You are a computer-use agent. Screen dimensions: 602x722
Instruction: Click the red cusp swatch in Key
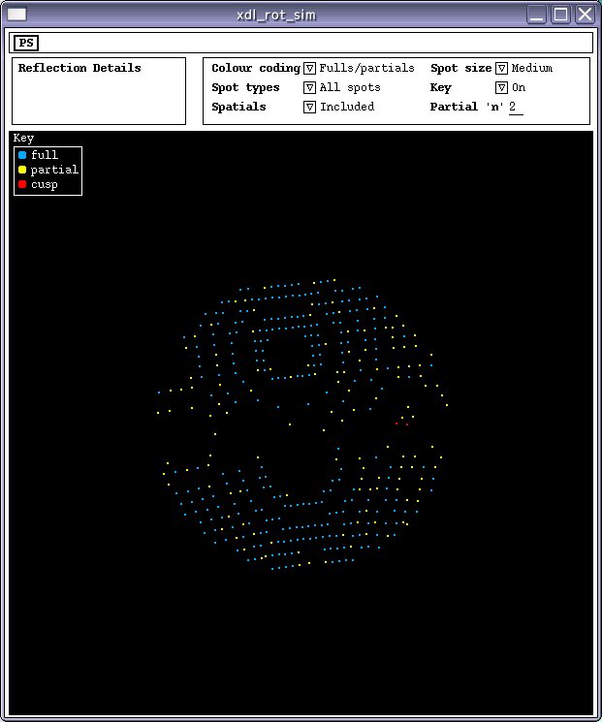point(22,184)
